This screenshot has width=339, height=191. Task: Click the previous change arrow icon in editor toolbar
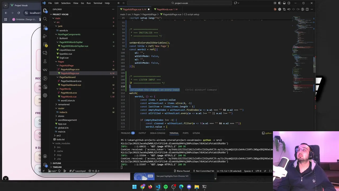(x=289, y=9)
